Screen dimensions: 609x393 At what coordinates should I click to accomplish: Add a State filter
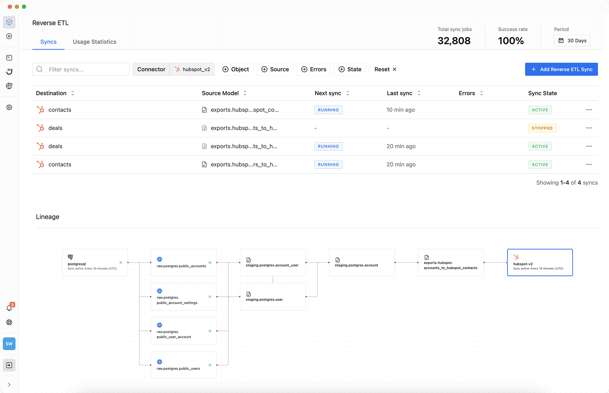(x=350, y=69)
